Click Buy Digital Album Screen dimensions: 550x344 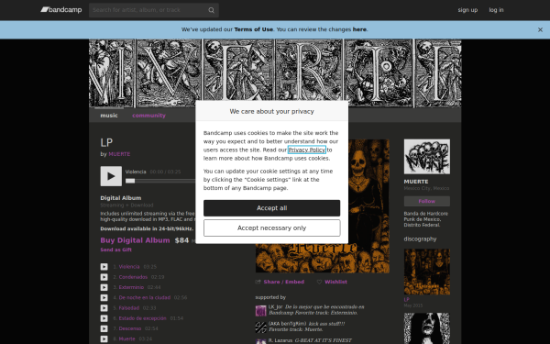pos(135,240)
